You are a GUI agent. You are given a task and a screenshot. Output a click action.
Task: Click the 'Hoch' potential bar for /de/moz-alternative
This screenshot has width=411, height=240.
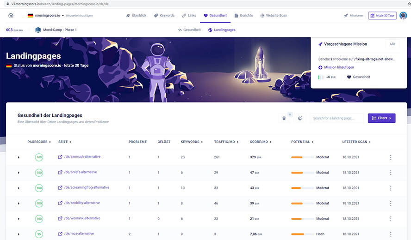pos(302,234)
